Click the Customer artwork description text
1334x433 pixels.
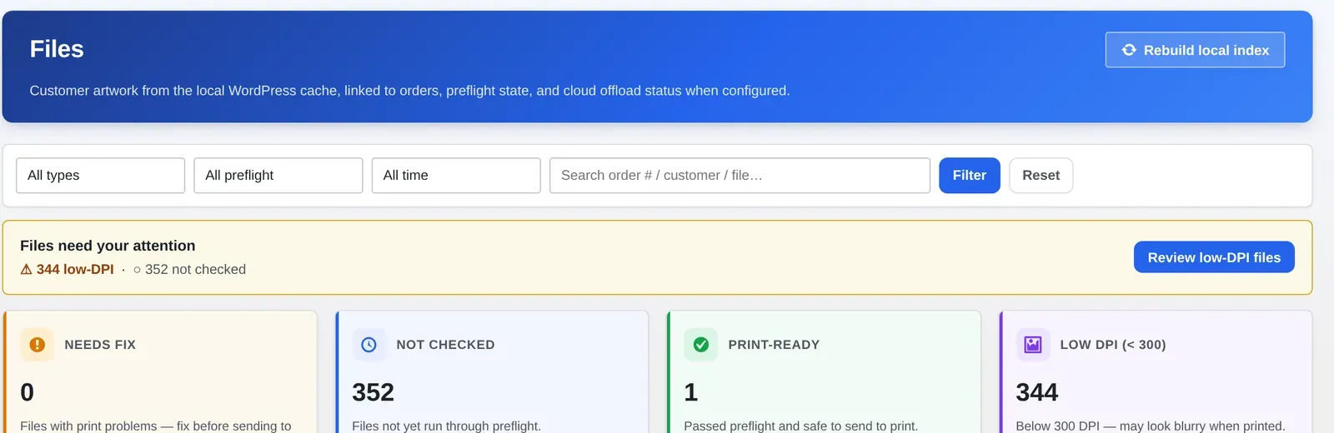(409, 91)
